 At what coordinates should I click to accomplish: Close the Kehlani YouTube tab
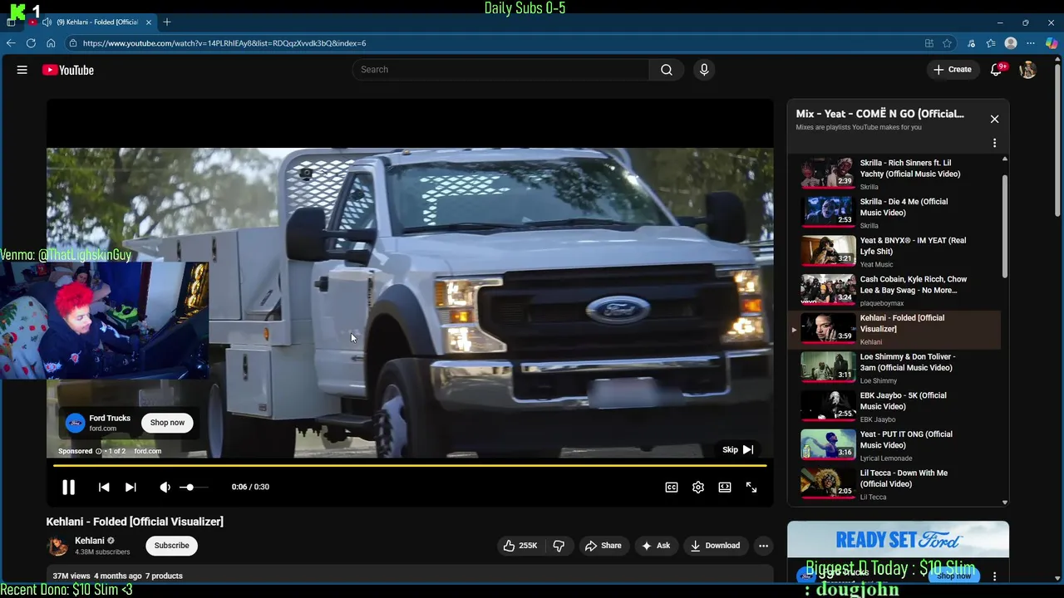pyautogui.click(x=148, y=22)
